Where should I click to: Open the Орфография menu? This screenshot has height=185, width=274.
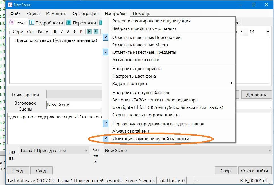coord(85,13)
